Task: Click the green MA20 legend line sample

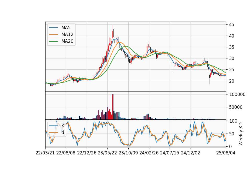Action: [53, 41]
